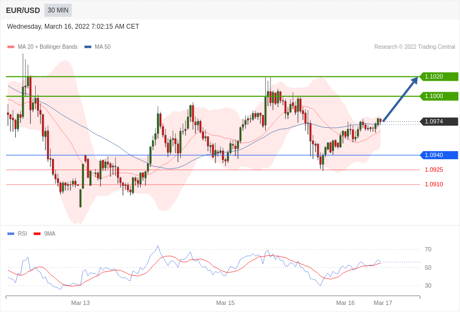The height and width of the screenshot is (312, 460).
Task: Click the 9MA legend label
Action: [50, 233]
